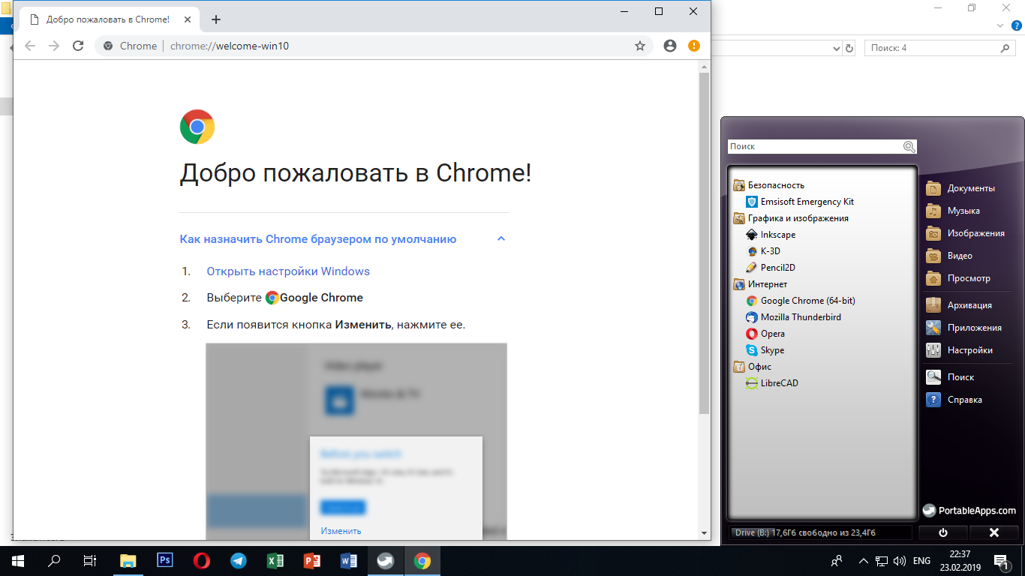Click Просмотр to browse the drive
This screenshot has width=1025, height=576.
click(958, 278)
